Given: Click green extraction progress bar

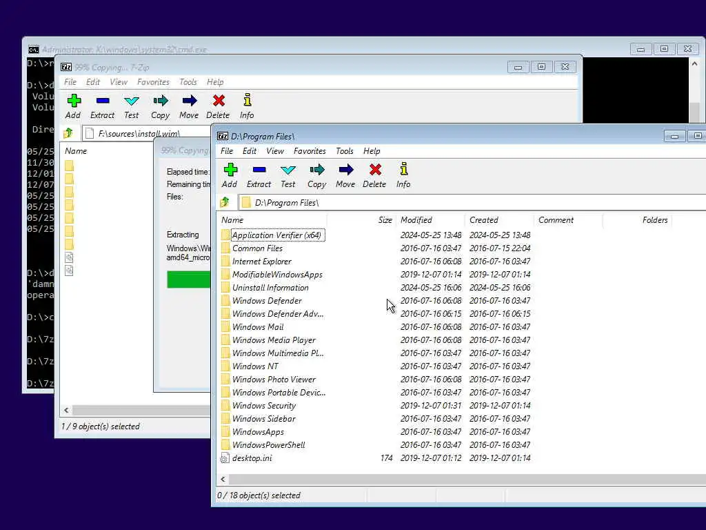Looking at the screenshot, I should 188,279.
